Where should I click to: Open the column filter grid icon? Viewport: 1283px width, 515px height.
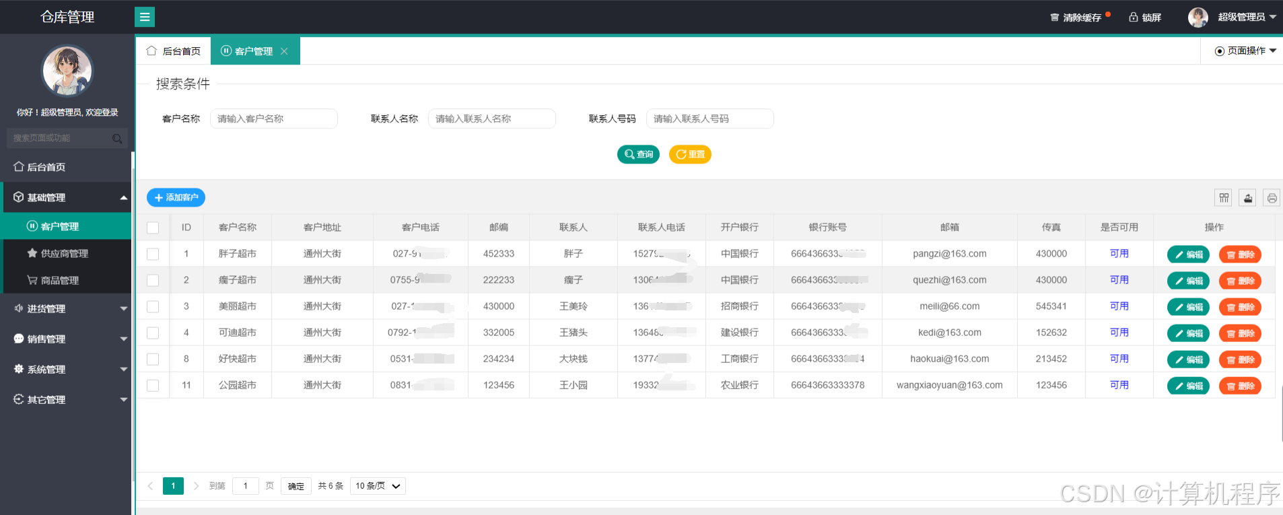point(1224,197)
